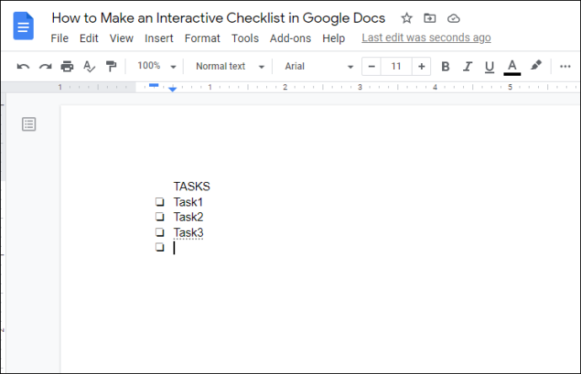The width and height of the screenshot is (581, 374).
Task: Tick the checkbox next to Task1
Action: (x=159, y=202)
